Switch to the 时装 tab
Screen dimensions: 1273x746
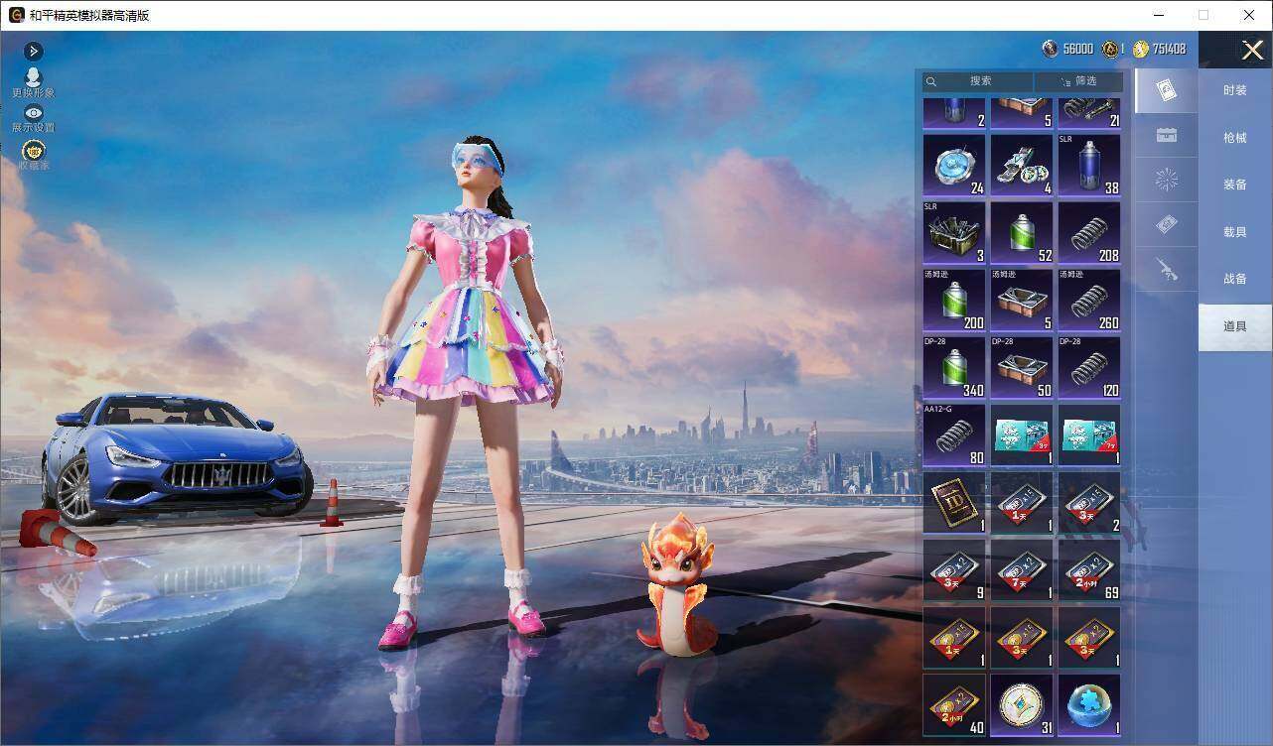click(x=1235, y=90)
